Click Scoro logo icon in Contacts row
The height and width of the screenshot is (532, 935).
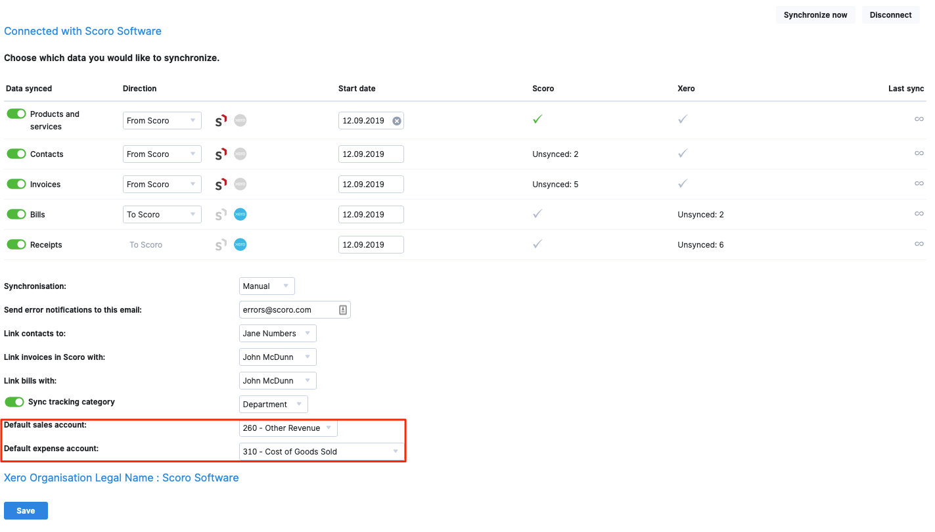coord(221,154)
